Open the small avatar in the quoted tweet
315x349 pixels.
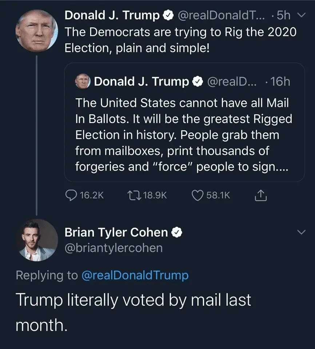(83, 81)
